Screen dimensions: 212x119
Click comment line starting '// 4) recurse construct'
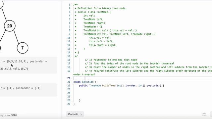pyautogui.click(x=148, y=71)
